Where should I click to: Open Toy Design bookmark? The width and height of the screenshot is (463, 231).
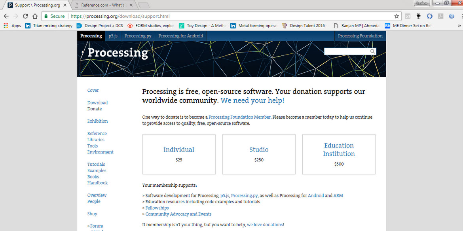203,26
